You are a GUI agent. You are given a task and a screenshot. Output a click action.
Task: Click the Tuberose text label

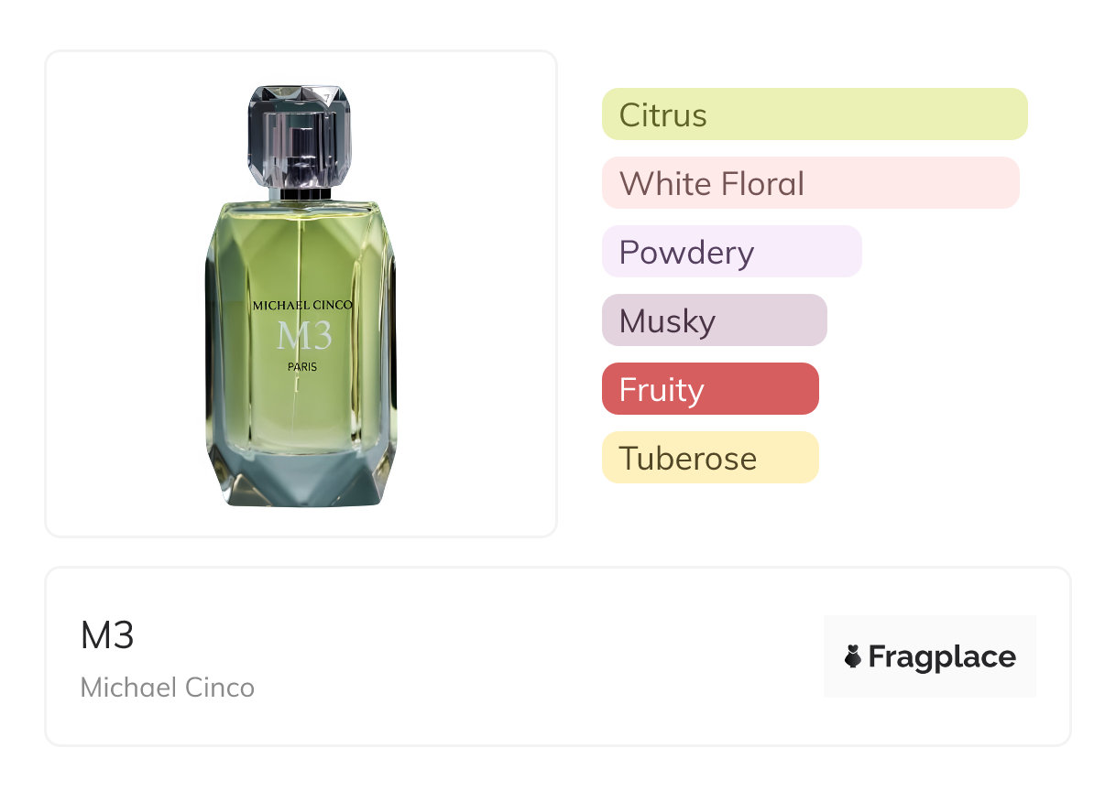pos(687,458)
